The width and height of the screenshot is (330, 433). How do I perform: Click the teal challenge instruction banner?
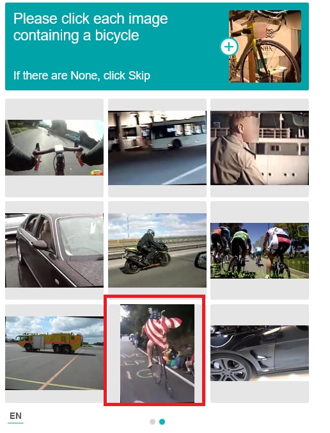157,46
